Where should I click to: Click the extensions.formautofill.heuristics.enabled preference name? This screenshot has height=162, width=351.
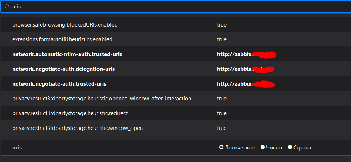62,39
